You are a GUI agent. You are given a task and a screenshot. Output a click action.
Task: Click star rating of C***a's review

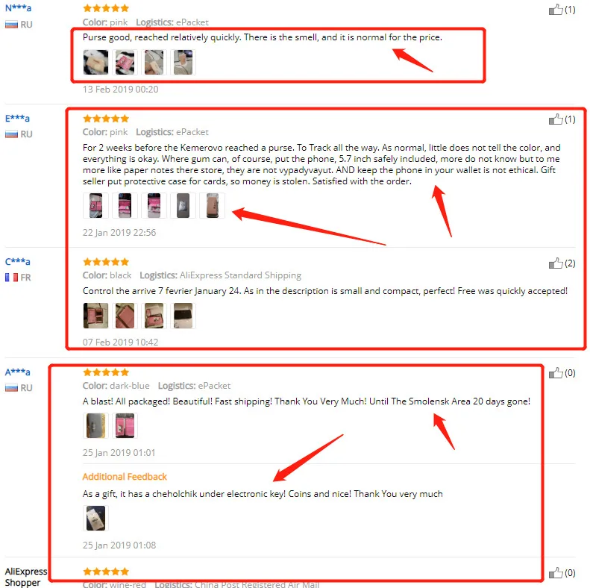(x=106, y=262)
